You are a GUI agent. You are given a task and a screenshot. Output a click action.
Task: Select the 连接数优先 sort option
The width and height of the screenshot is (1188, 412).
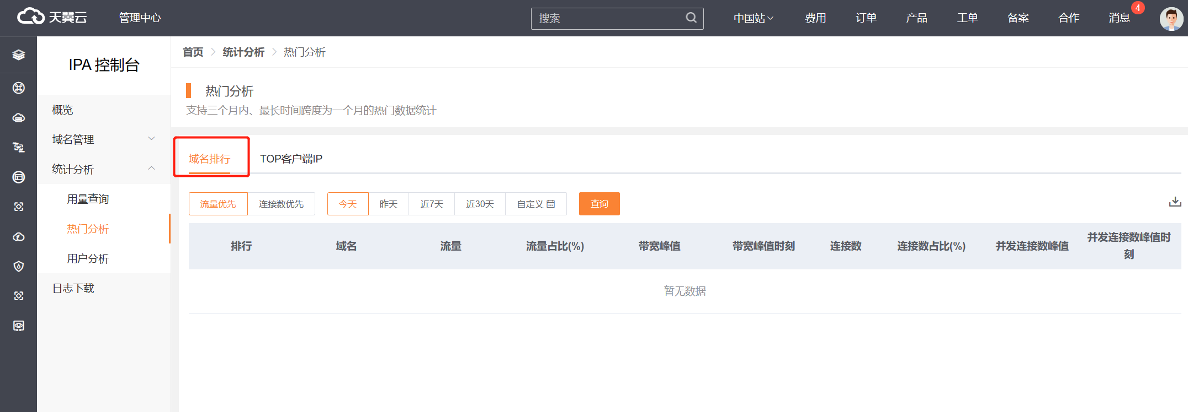click(281, 204)
